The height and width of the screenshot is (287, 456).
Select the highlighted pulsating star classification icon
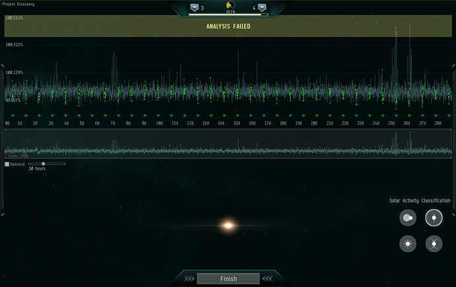(x=434, y=218)
